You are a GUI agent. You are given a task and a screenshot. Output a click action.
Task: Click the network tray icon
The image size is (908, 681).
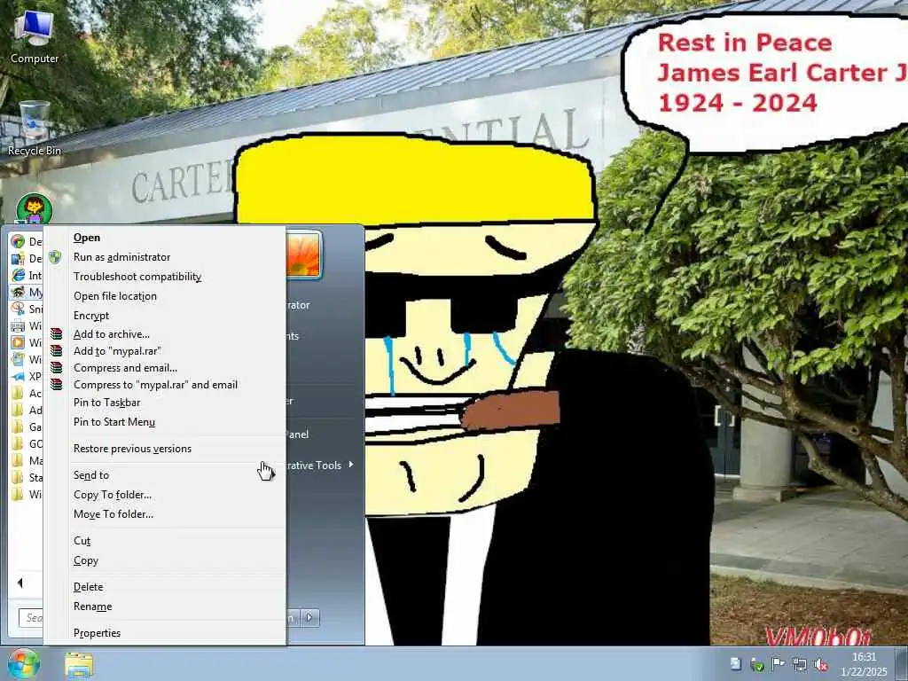[800, 665]
